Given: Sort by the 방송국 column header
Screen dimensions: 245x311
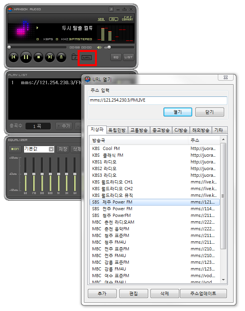Looking at the screenshot, I should point(139,141).
